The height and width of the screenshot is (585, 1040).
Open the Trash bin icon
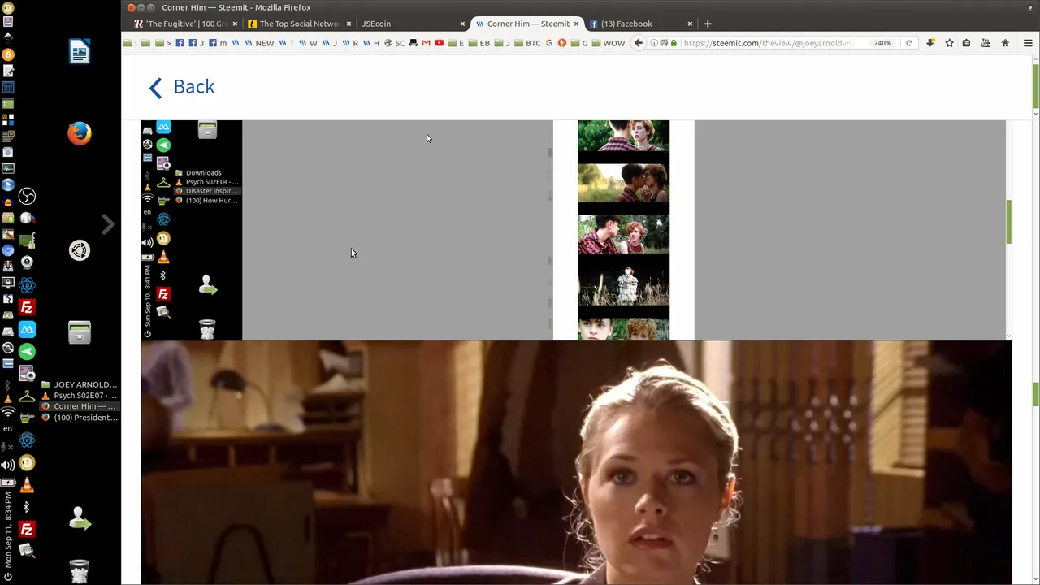click(80, 571)
